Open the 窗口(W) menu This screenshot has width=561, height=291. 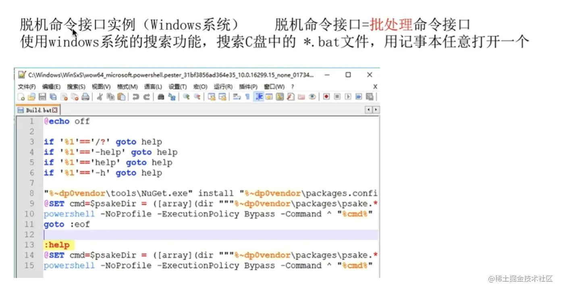point(274,87)
